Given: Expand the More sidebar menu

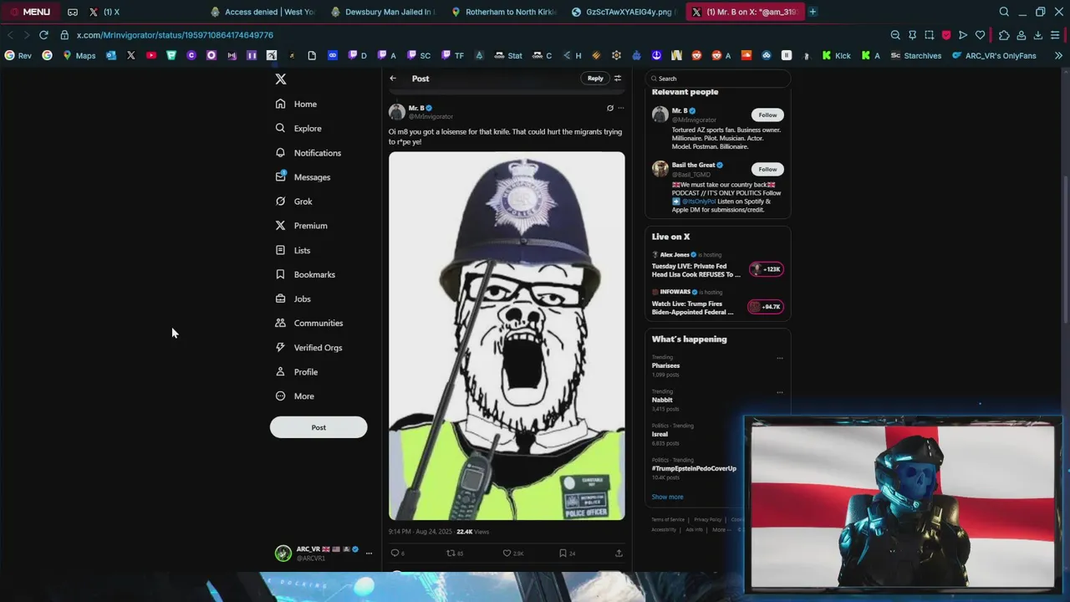Looking at the screenshot, I should pos(295,396).
